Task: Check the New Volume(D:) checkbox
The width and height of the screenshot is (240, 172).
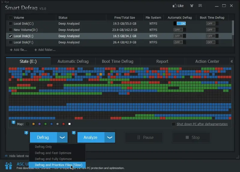Action: click(10, 30)
